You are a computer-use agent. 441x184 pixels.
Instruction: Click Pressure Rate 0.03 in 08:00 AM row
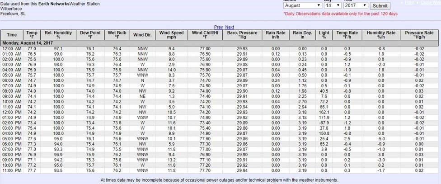pos(419,91)
